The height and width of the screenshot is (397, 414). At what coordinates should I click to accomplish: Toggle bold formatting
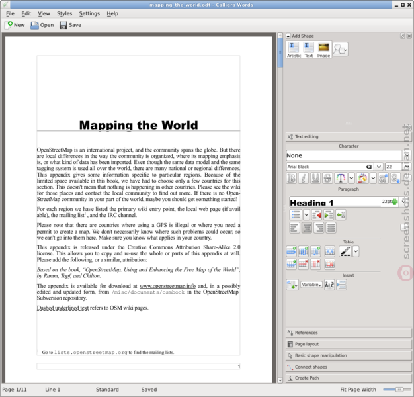pyautogui.click(x=292, y=178)
